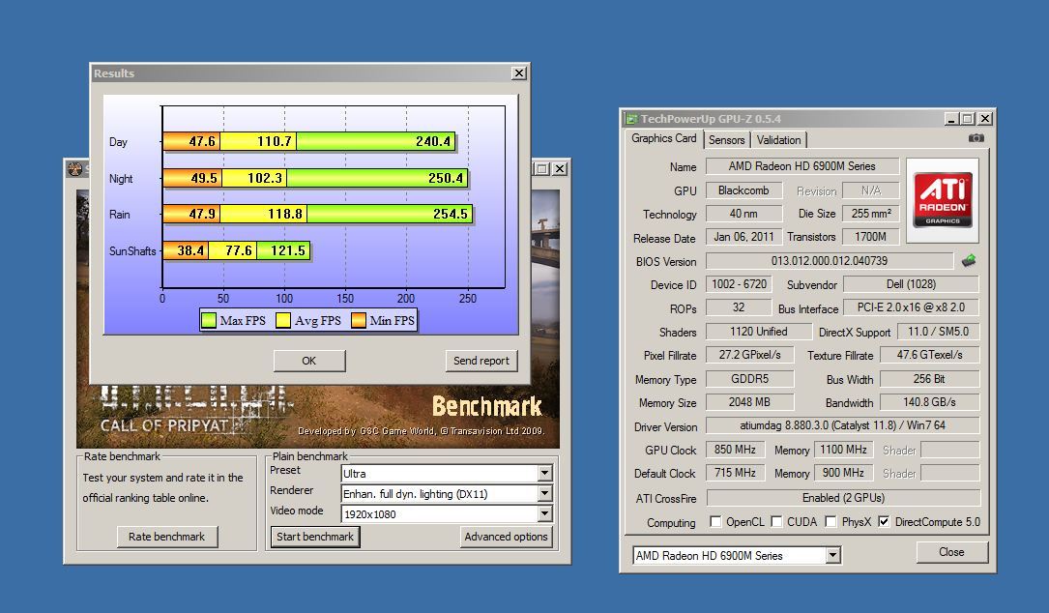Click the Die Size value 255 mm²
This screenshot has width=1049, height=613.
pyautogui.click(x=870, y=214)
